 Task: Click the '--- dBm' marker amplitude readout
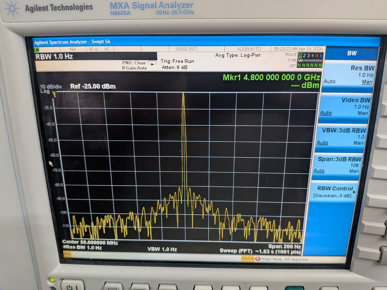coord(305,85)
